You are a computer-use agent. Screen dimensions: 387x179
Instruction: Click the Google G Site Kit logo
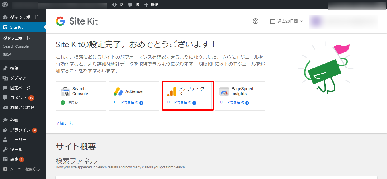click(x=60, y=21)
